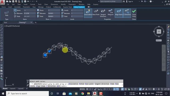This screenshot has height=96, width=170.
Task: Click the Plot printer icon in quick access toolbar
Action: pos(25,1)
